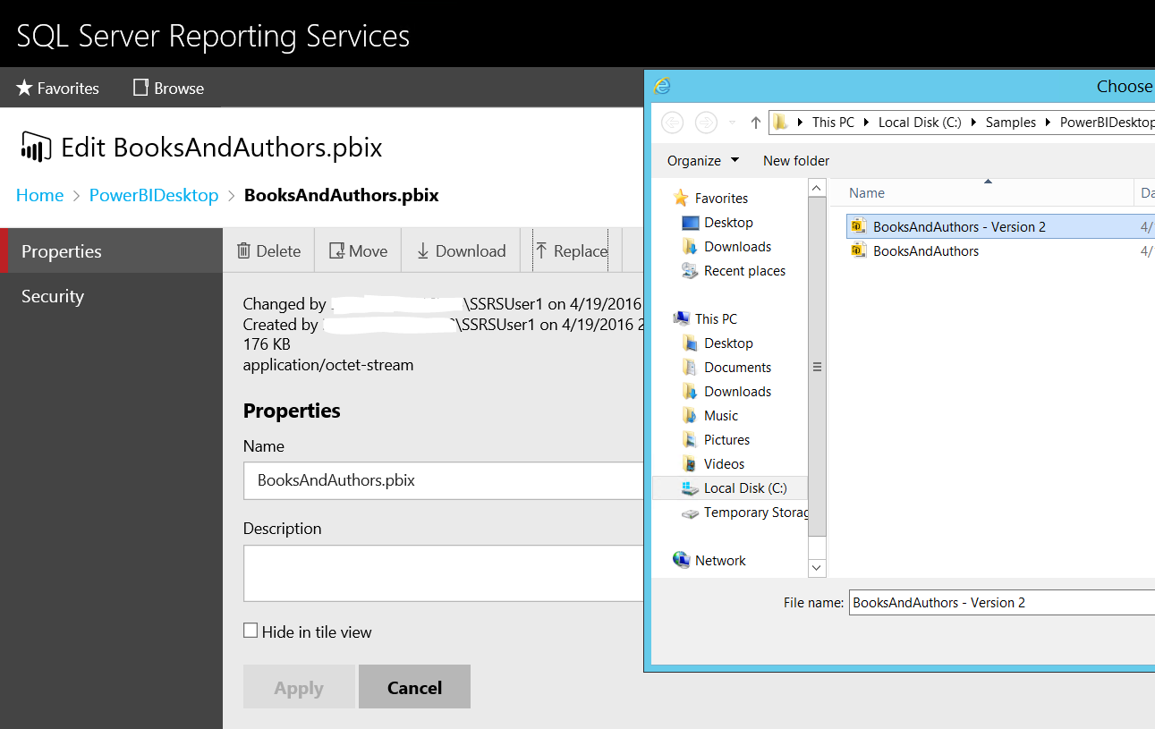The image size is (1155, 729).
Task: Expand arrow after This PC in path
Action: tap(866, 123)
